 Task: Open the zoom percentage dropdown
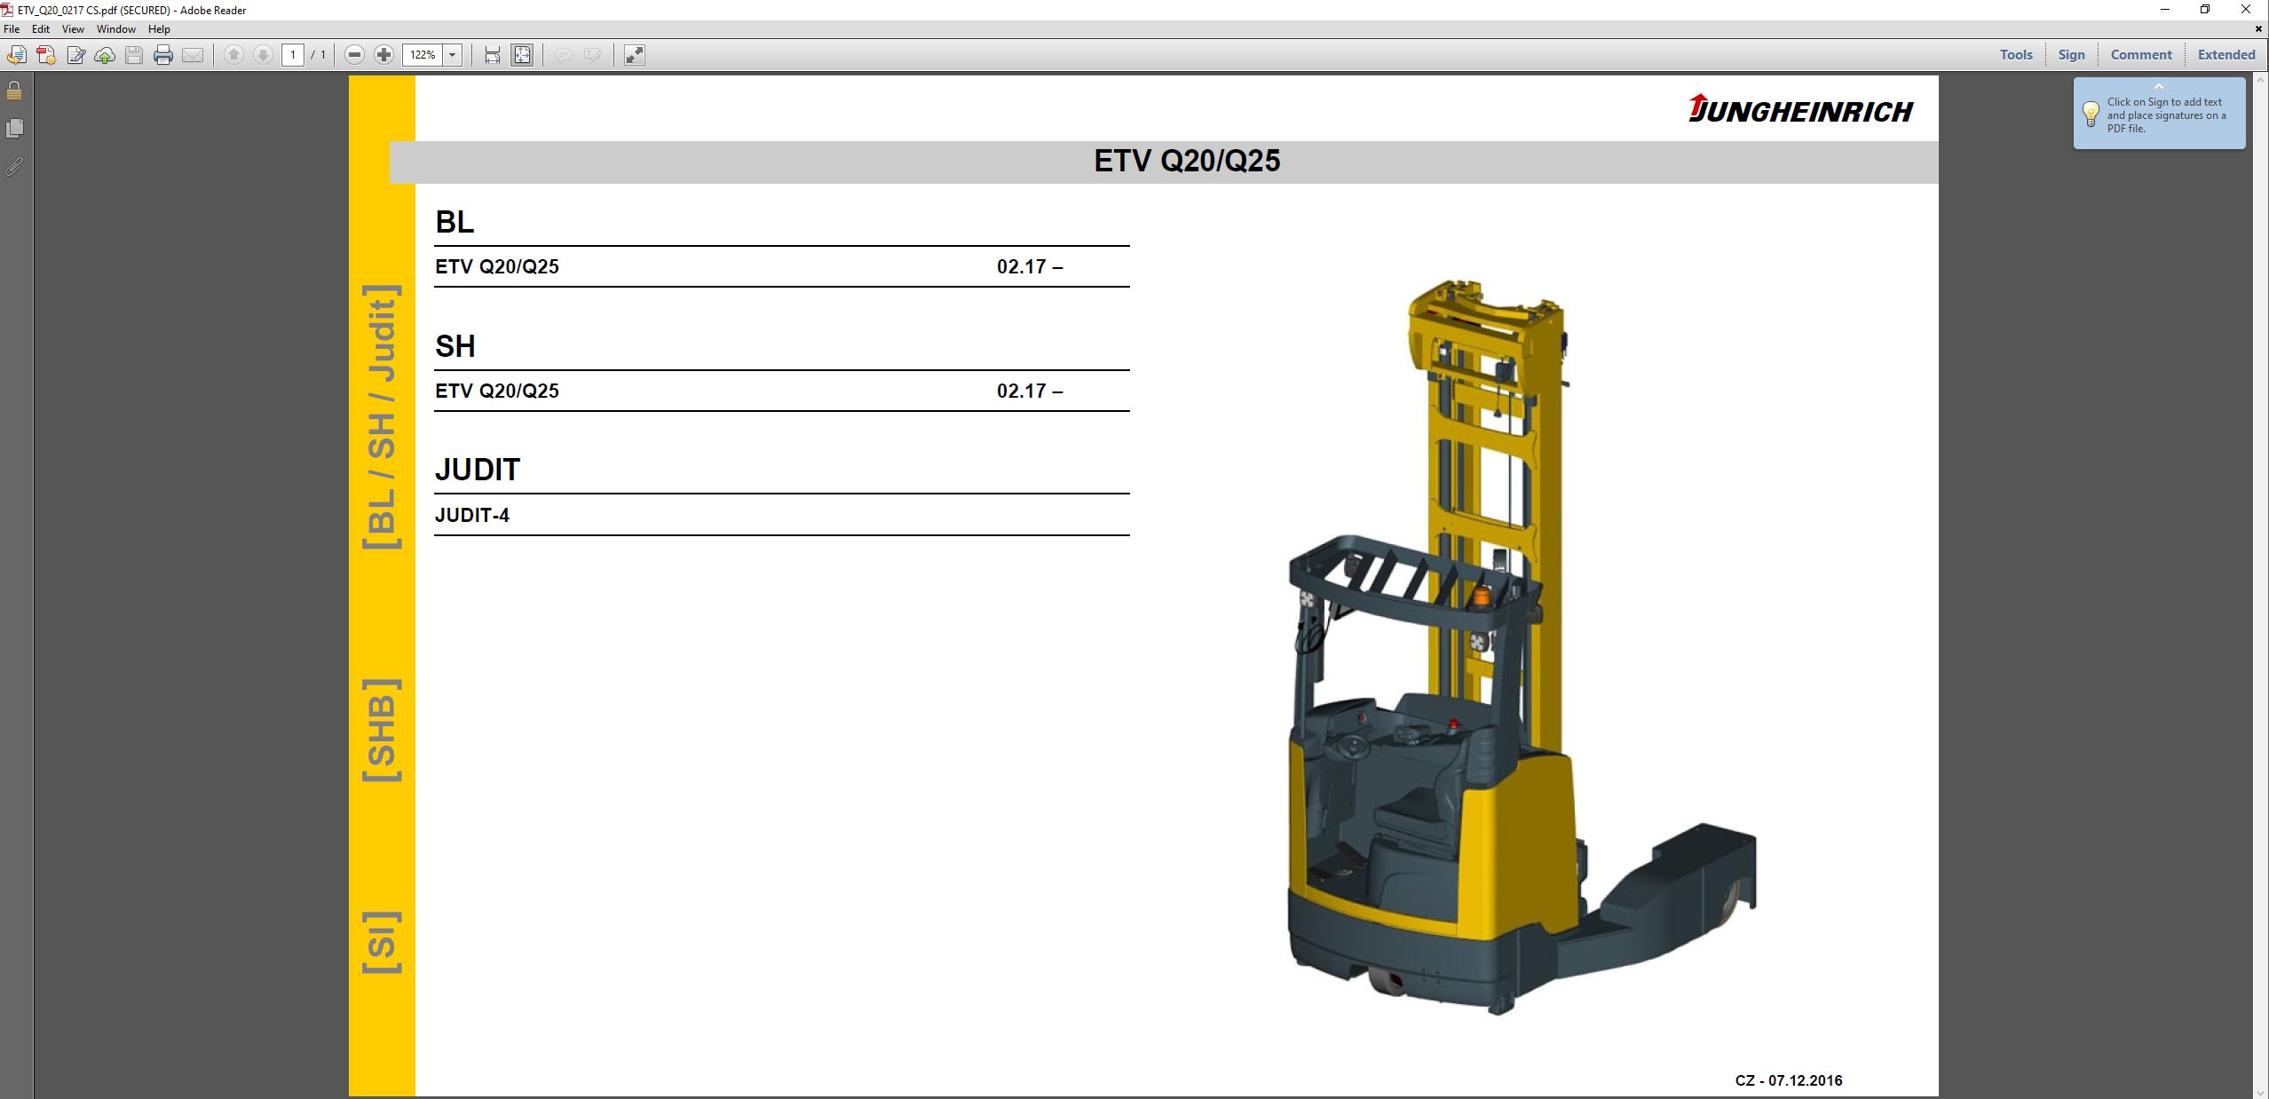point(452,55)
